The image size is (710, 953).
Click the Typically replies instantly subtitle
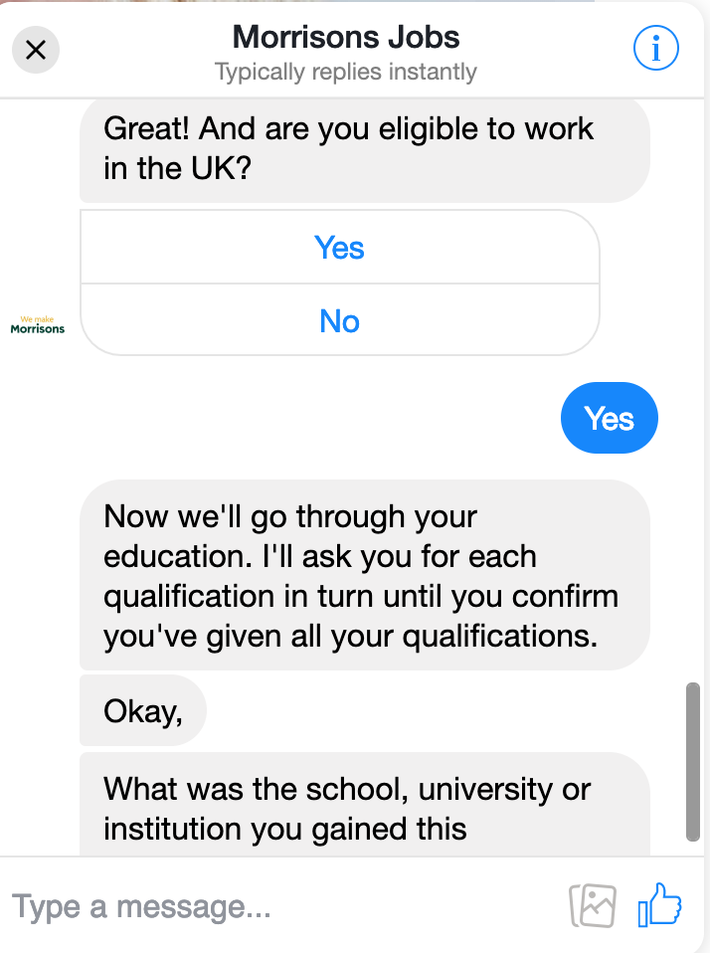pyautogui.click(x=346, y=72)
